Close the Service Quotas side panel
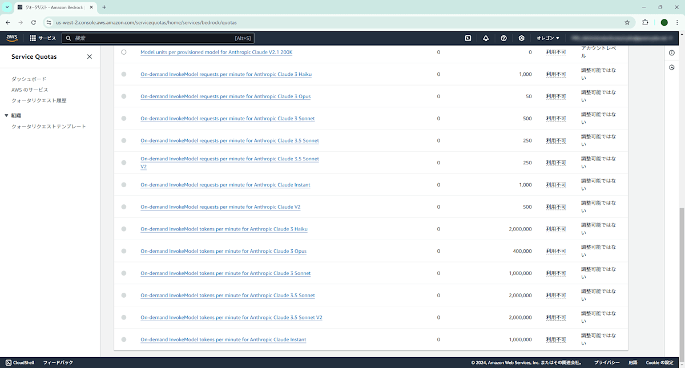685x368 pixels. [90, 56]
